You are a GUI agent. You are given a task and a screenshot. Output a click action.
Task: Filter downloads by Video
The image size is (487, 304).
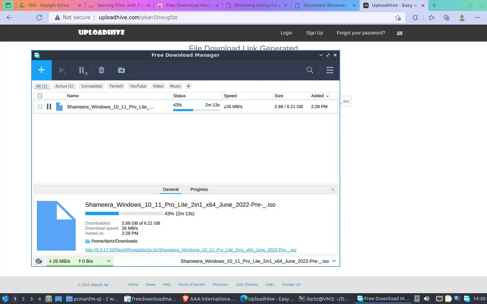tap(158, 86)
